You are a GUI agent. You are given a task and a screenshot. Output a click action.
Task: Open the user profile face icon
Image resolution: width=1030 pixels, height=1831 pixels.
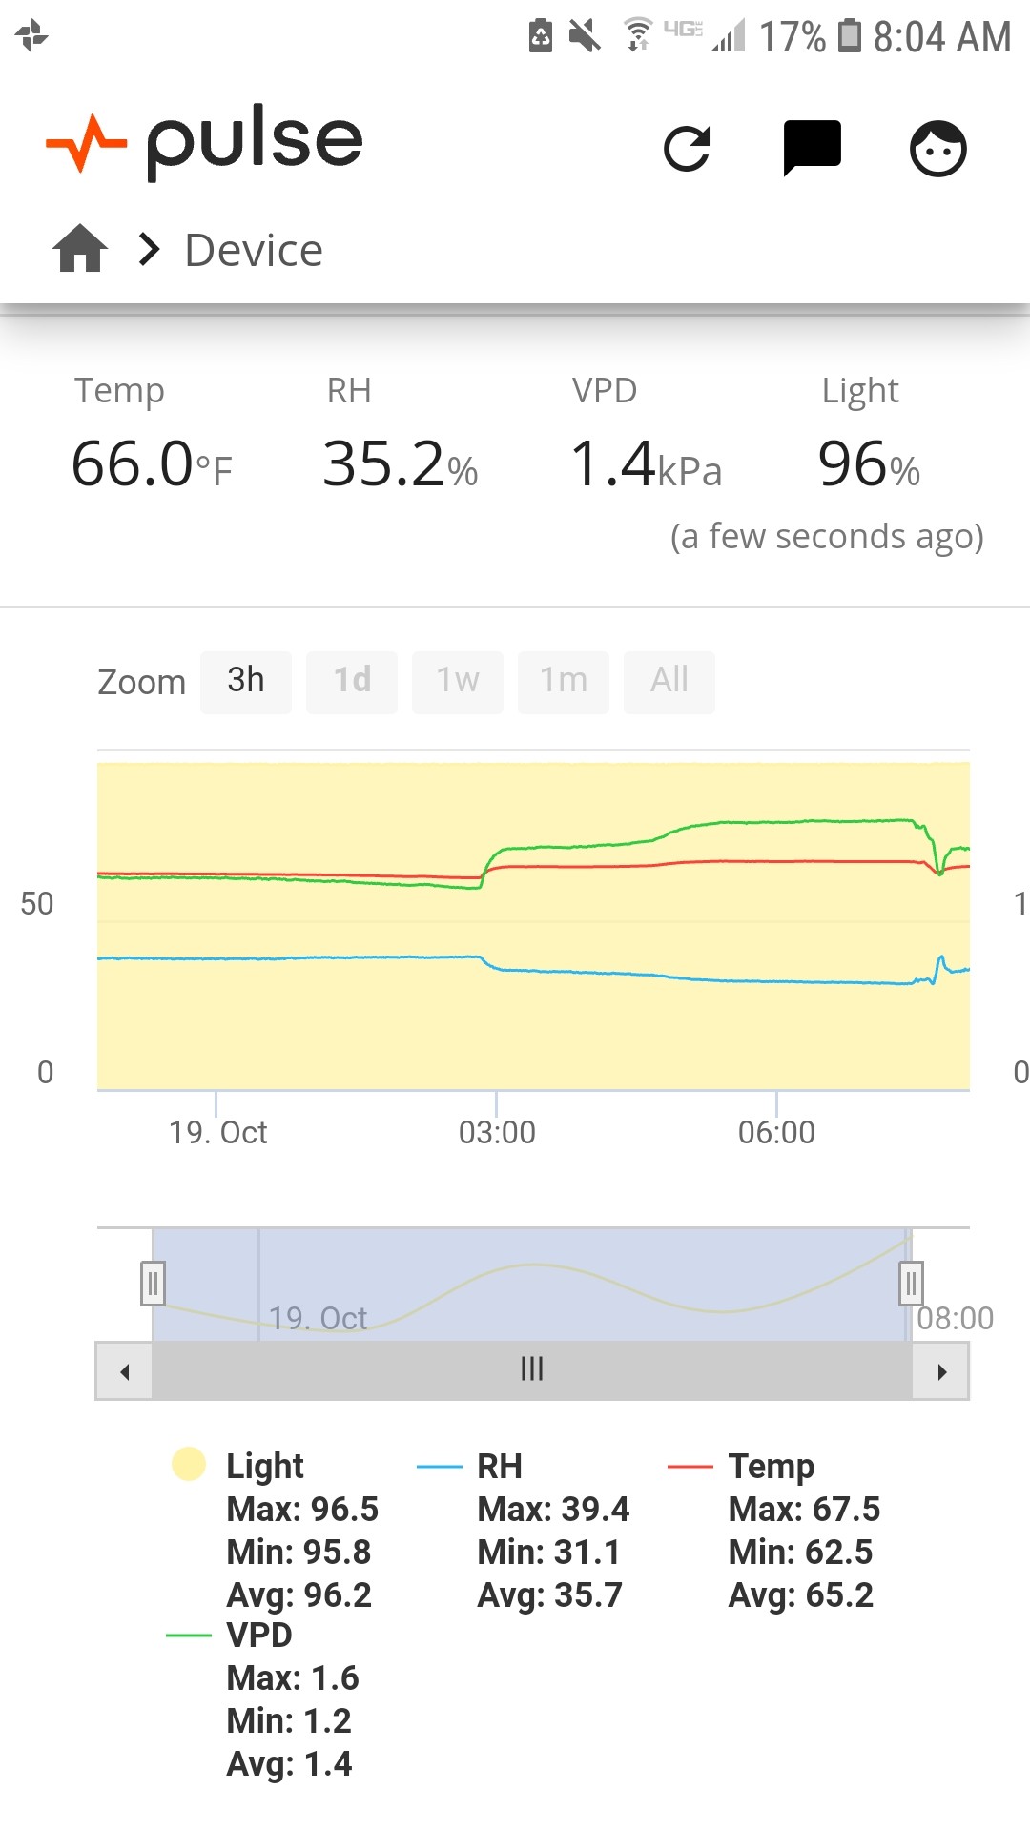click(938, 149)
